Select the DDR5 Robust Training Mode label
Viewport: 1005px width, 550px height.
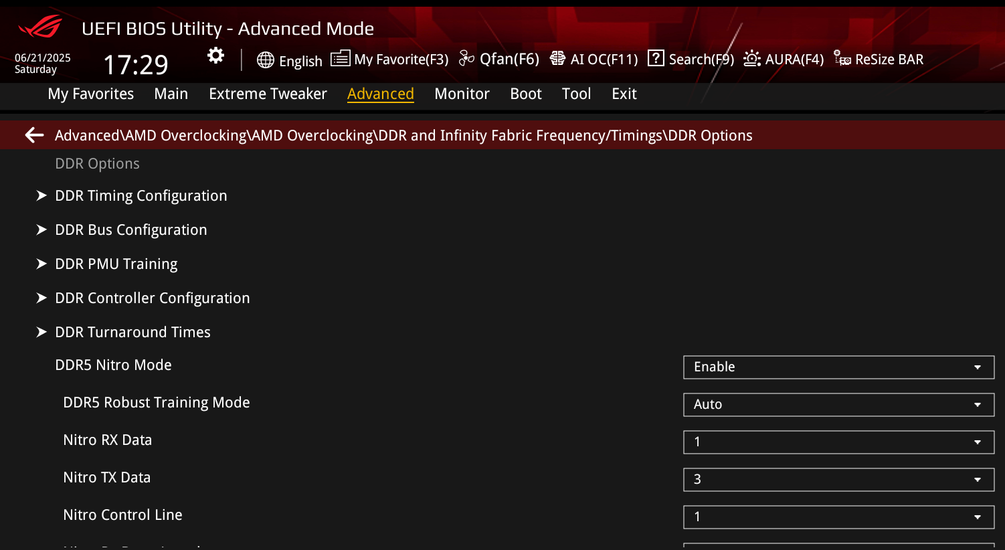(x=157, y=402)
